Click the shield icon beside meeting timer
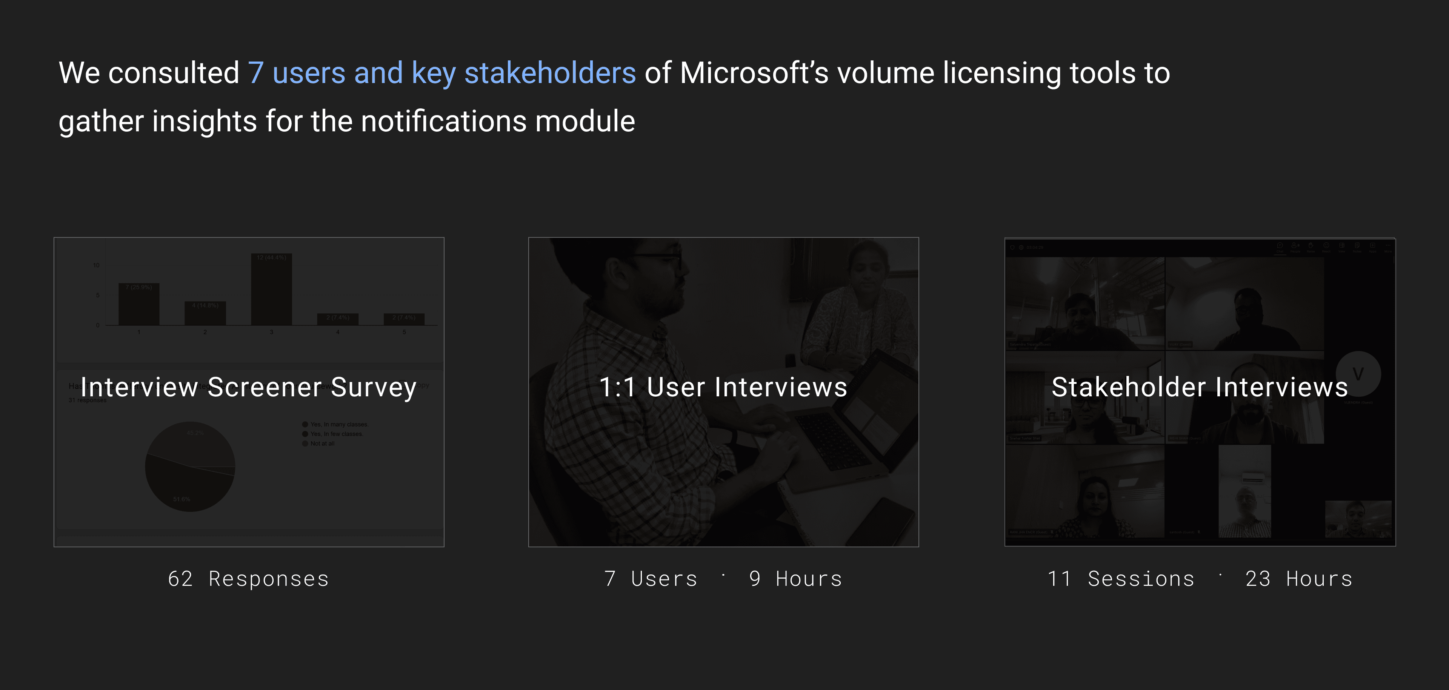1449x690 pixels. [x=1012, y=248]
